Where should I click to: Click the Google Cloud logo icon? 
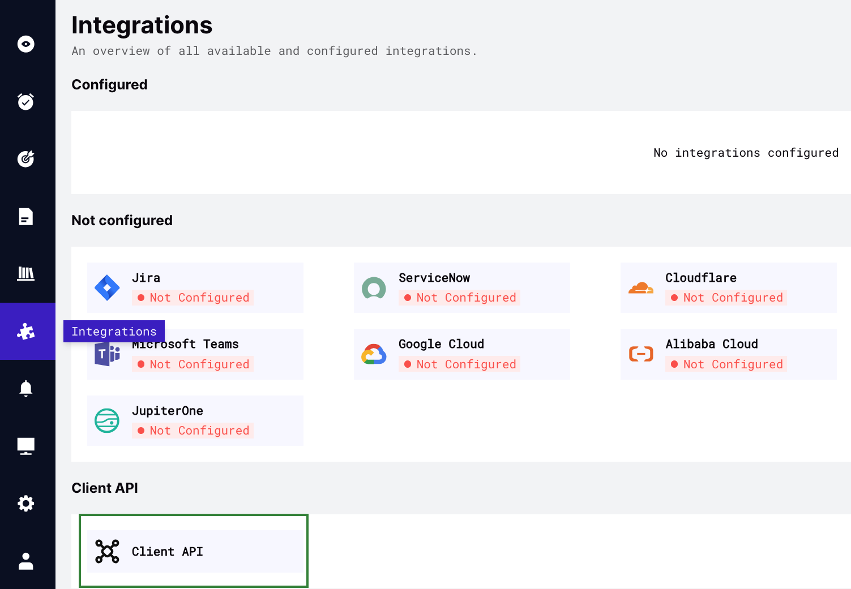[374, 354]
